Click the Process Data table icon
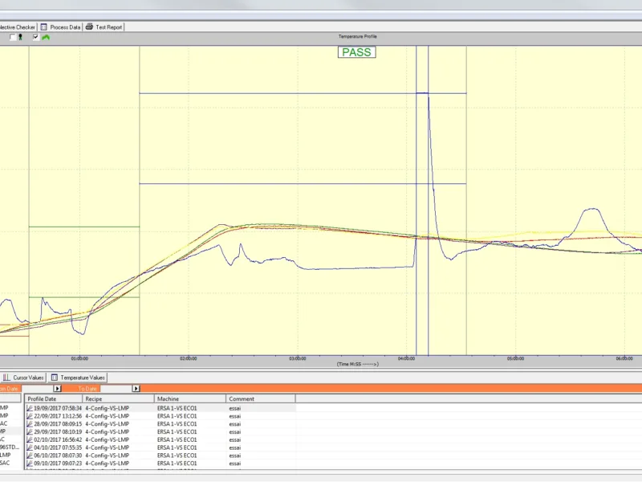This screenshot has width=642, height=482. [x=44, y=27]
